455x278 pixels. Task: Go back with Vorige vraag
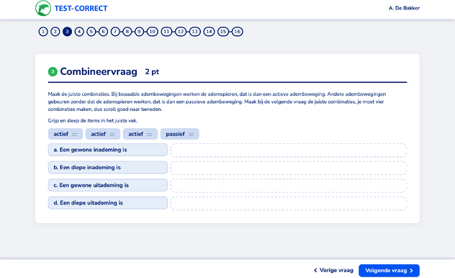click(x=333, y=270)
